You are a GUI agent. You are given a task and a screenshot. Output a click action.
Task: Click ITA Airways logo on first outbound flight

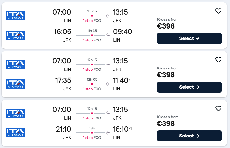(16, 16)
